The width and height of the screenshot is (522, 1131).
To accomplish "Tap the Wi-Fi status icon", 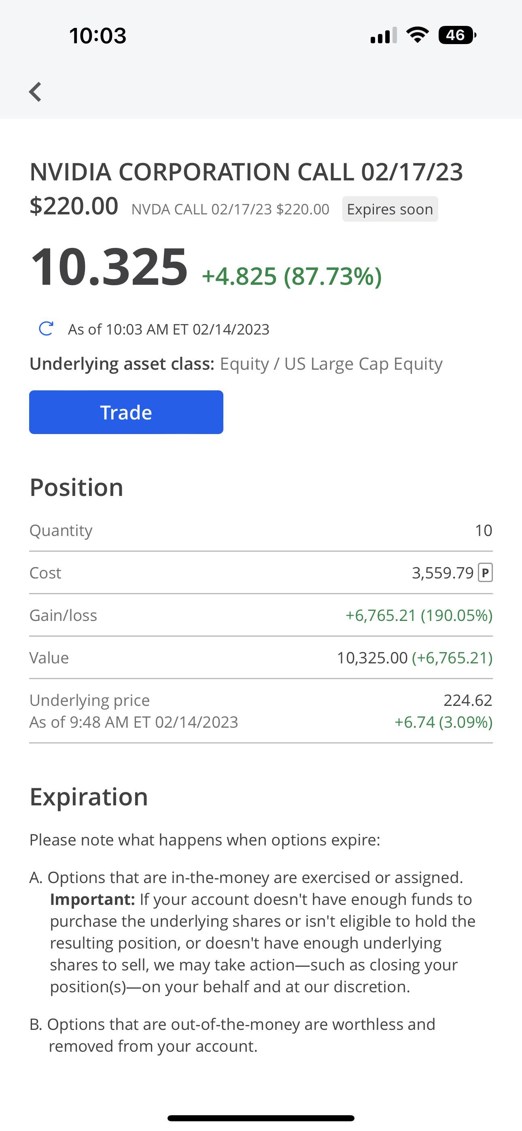I will coord(418,35).
